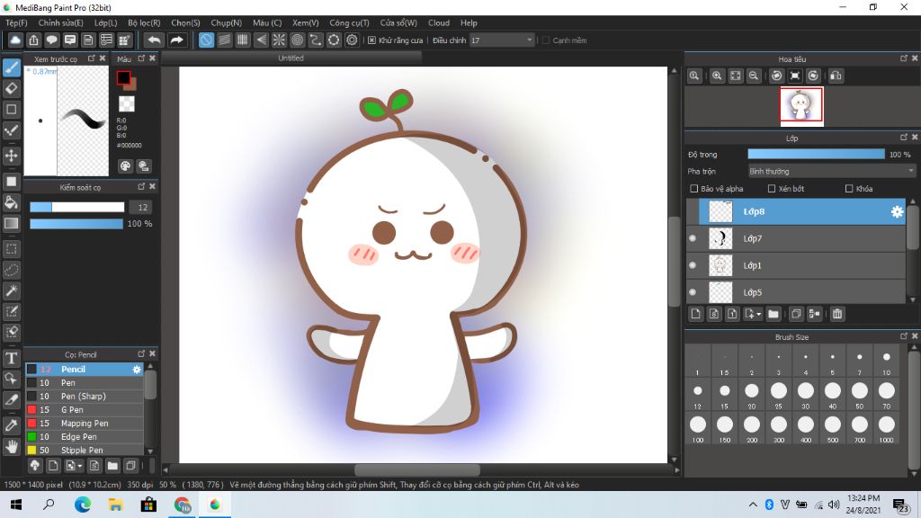Flip the canvas view in the navigator

click(x=836, y=76)
